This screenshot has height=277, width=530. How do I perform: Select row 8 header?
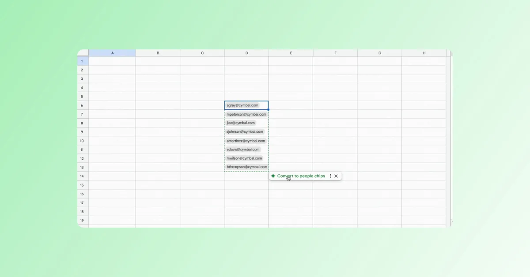(83, 123)
